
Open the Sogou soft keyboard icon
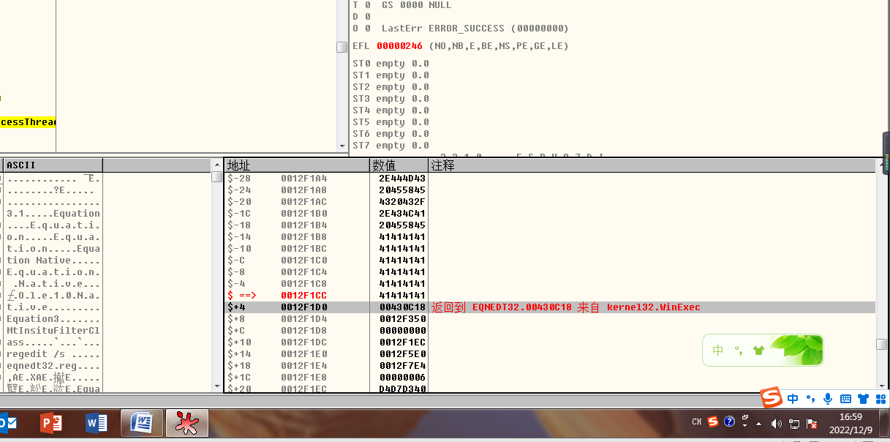(x=845, y=399)
